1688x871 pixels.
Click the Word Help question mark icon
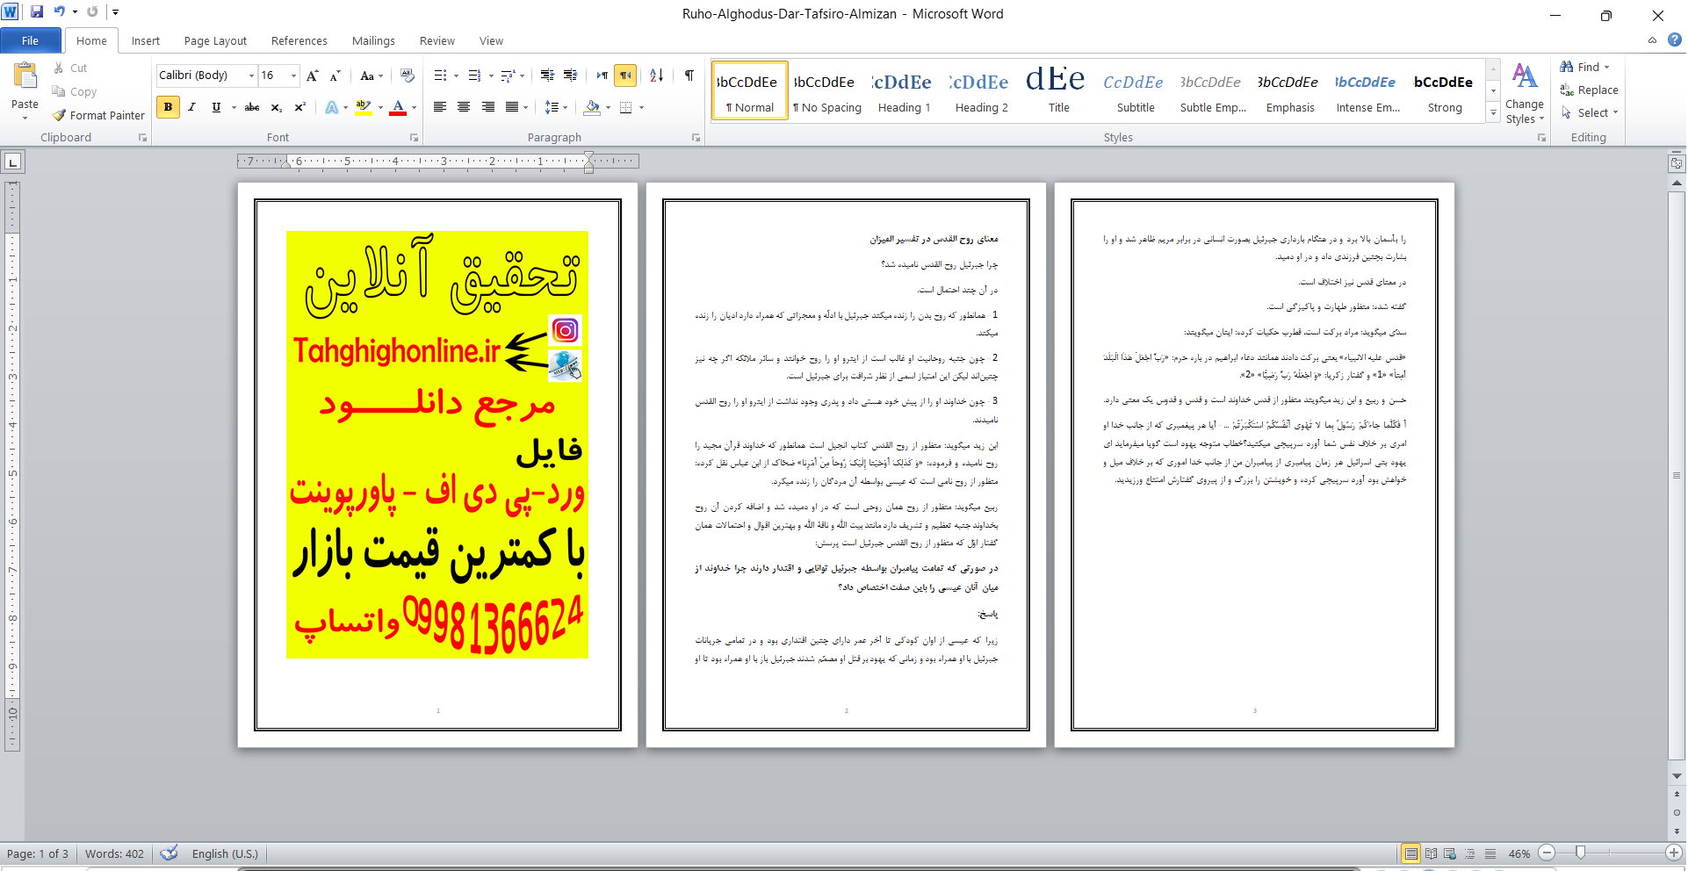coord(1674,40)
